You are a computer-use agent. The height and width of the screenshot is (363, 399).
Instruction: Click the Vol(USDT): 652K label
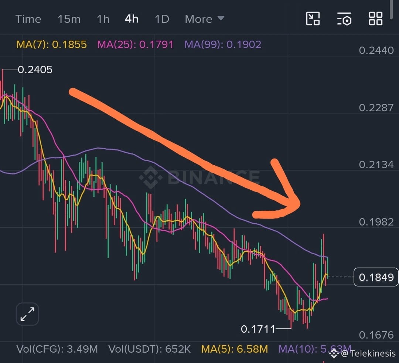149,349
